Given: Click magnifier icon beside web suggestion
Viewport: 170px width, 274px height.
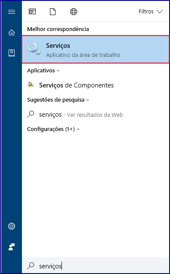Looking at the screenshot, I should (x=31, y=115).
